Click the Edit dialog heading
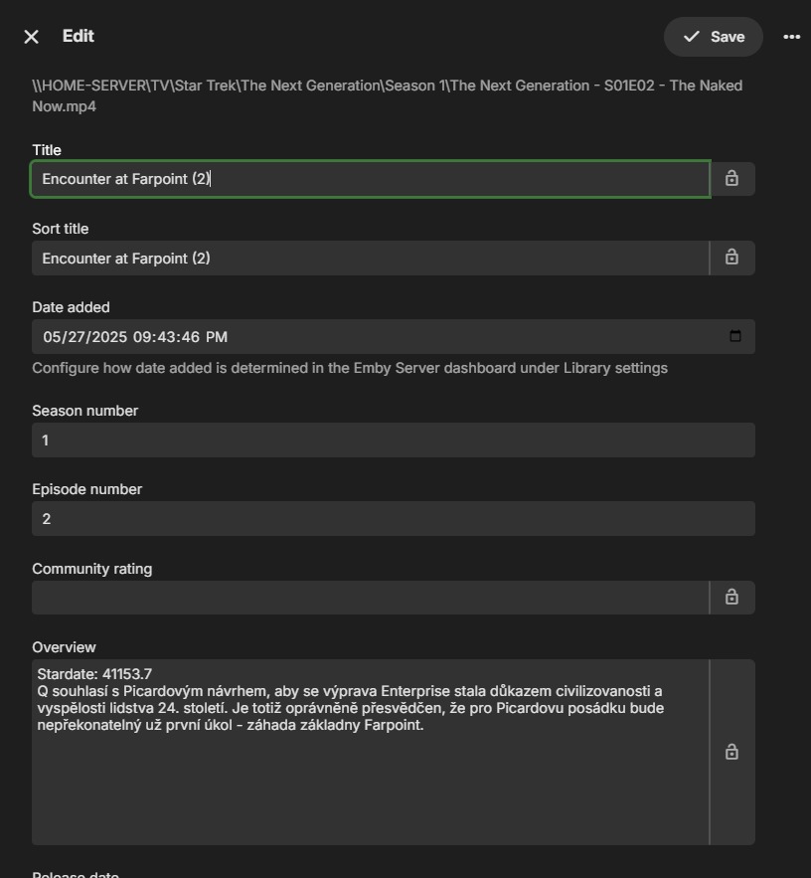 pyautogui.click(x=78, y=36)
